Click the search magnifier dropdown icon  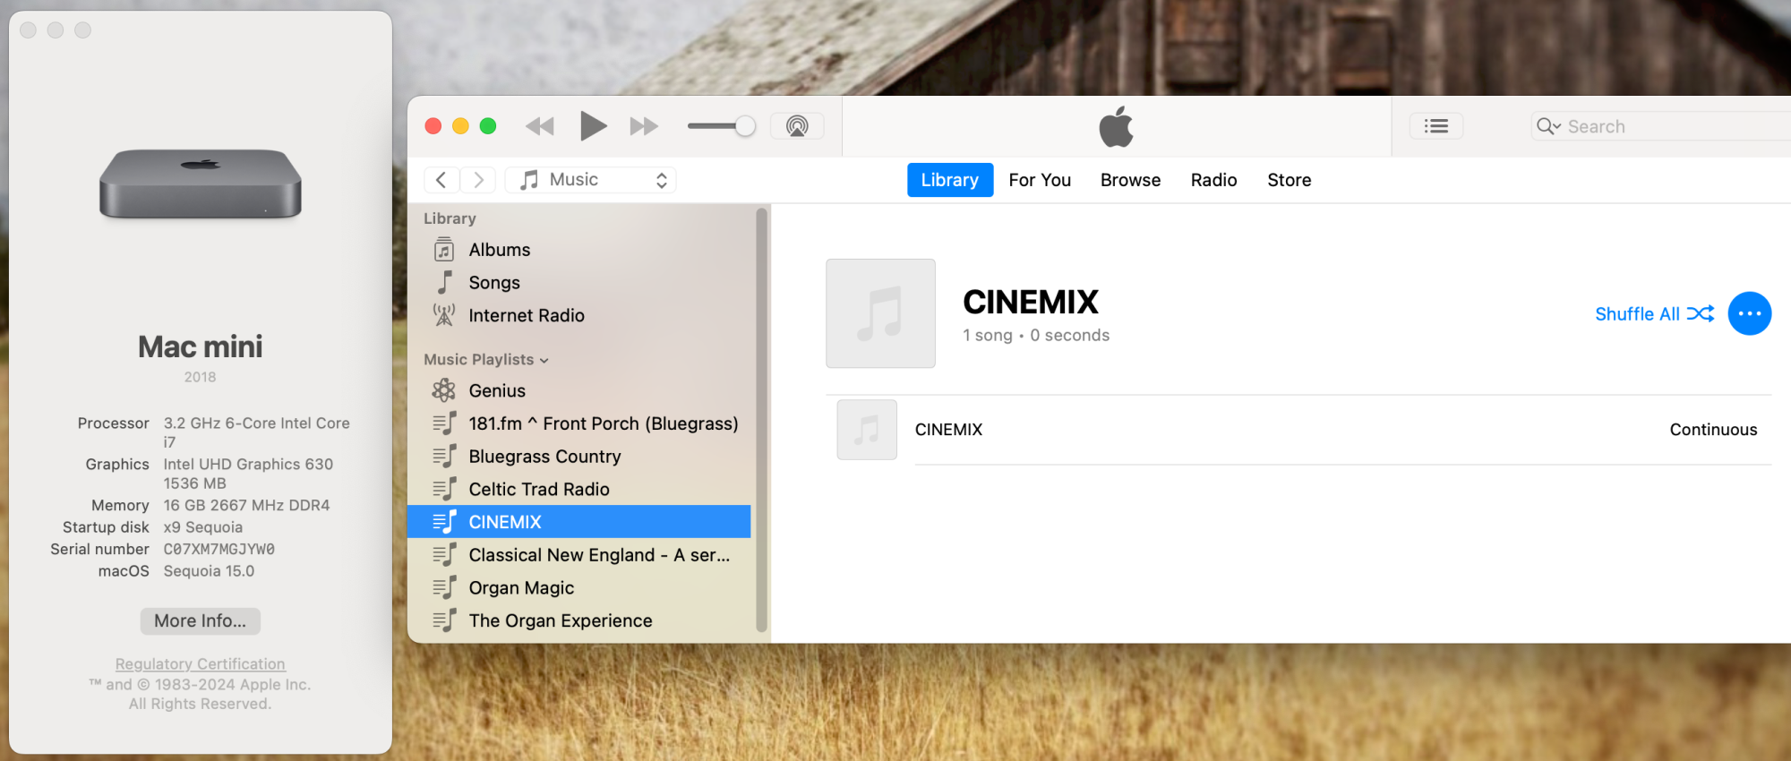point(1548,126)
